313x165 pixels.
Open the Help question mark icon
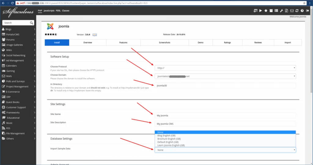302,11
